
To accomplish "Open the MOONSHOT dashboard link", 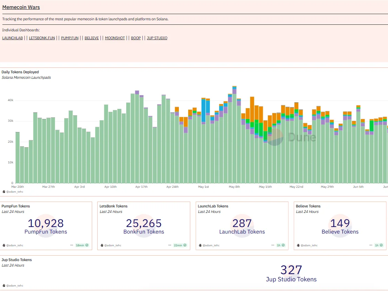I will (115, 38).
